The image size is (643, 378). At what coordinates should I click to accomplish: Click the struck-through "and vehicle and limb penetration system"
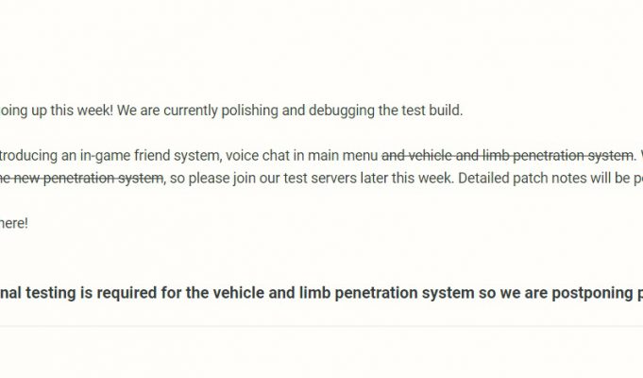(507, 156)
